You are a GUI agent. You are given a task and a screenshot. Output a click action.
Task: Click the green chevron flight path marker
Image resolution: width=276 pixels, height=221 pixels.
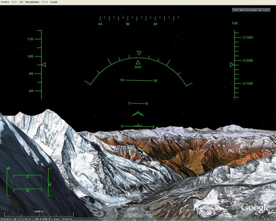(x=138, y=114)
